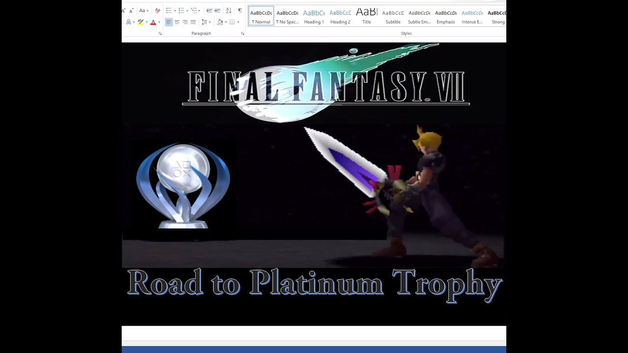Apply borders to selection
This screenshot has width=628, height=353.
pyautogui.click(x=232, y=22)
